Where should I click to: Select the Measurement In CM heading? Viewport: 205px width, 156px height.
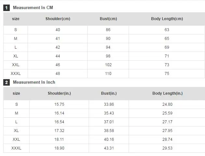tap(33, 7)
